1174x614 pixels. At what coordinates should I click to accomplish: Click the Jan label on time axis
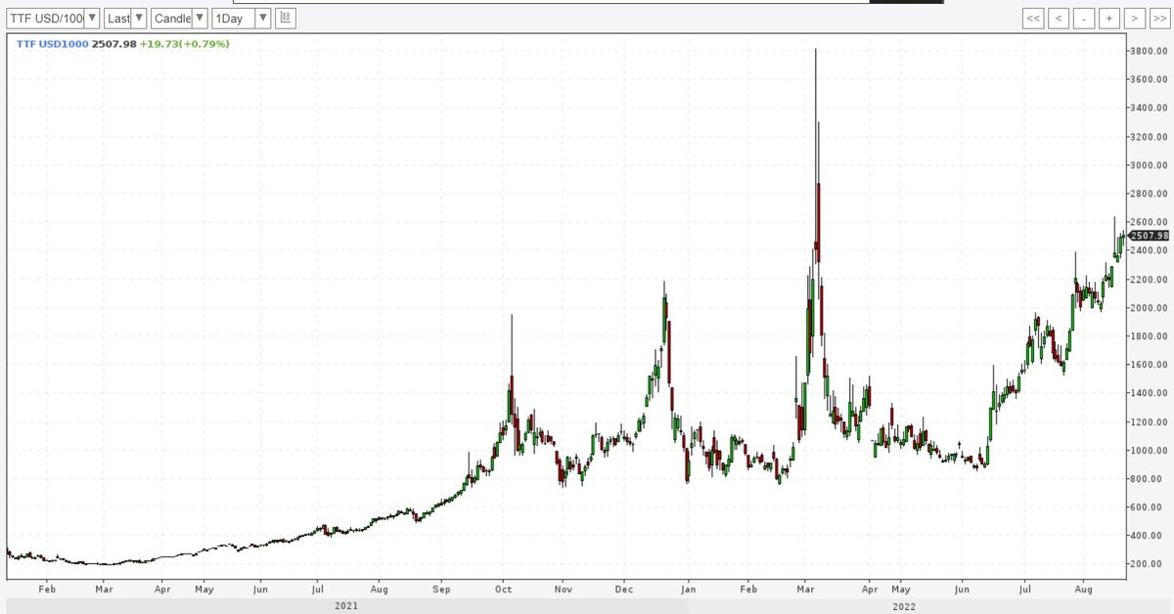click(x=689, y=591)
